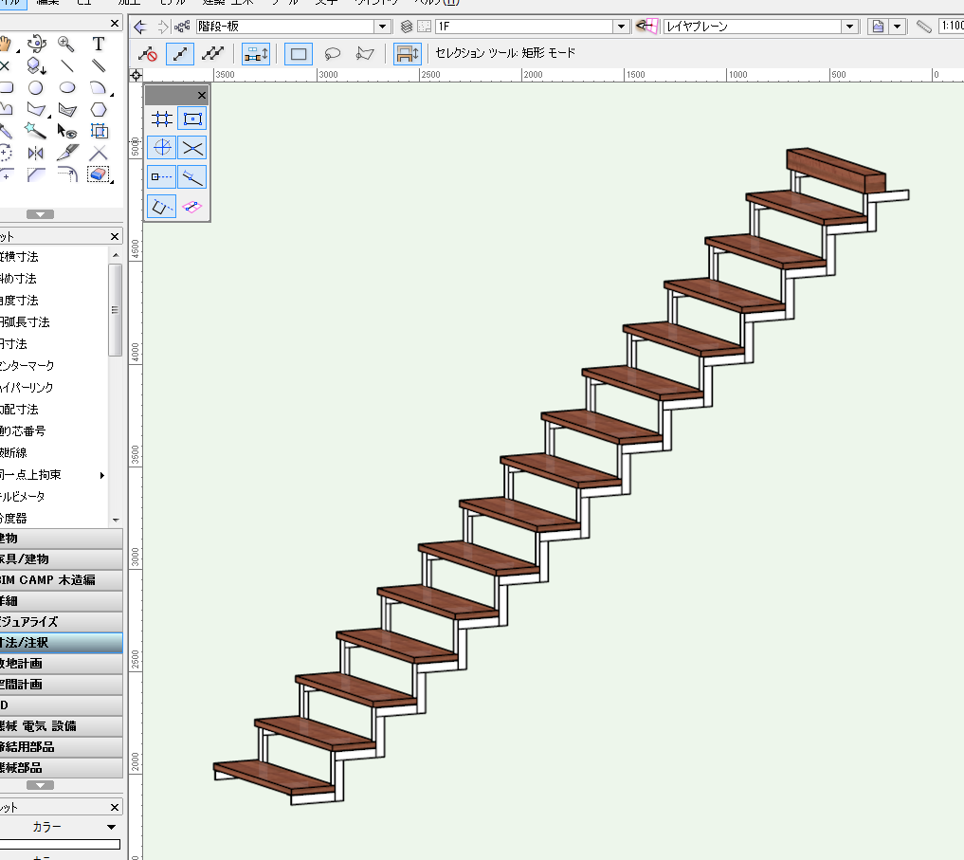Screen dimensions: 964x860
Task: Open the 階段-板 class dropdown
Action: point(382,27)
